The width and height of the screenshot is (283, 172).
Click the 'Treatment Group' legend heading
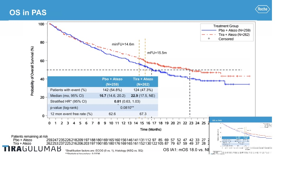click(226, 26)
